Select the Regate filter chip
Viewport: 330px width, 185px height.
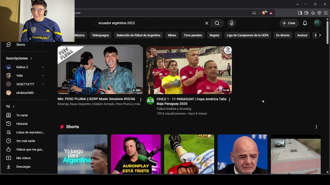point(214,35)
